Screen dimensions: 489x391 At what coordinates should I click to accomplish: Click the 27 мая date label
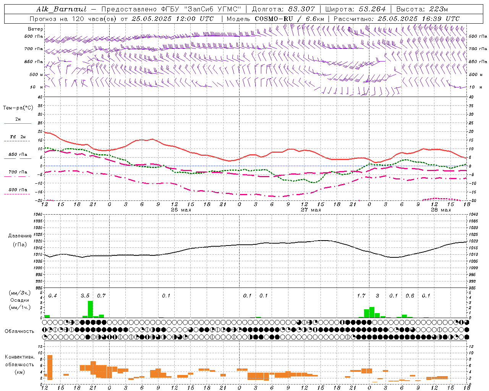pyautogui.click(x=311, y=210)
